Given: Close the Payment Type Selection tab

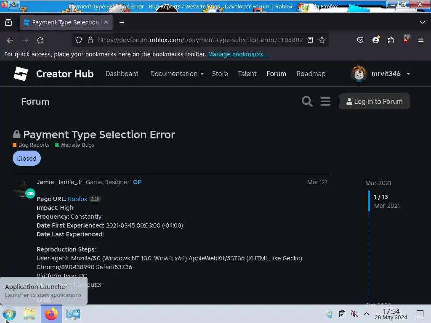Looking at the screenshot, I should tap(106, 22).
